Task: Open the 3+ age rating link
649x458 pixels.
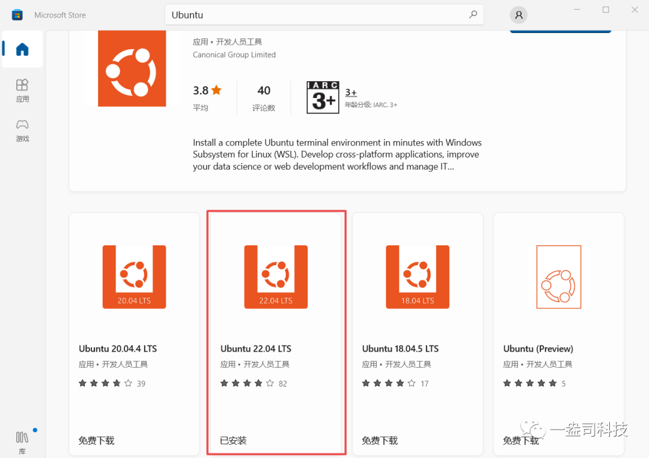Action: (x=351, y=93)
